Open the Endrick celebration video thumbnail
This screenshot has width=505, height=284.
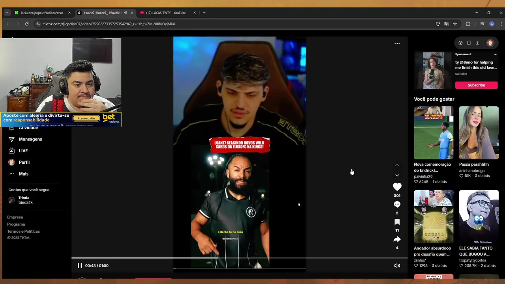click(x=434, y=133)
